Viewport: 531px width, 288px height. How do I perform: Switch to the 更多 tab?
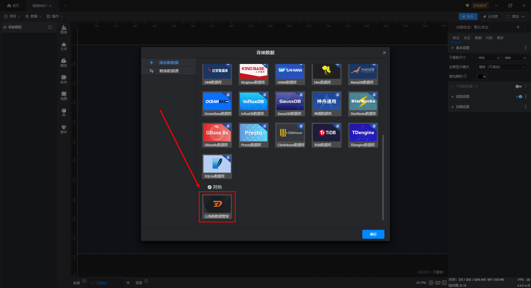pyautogui.click(x=500, y=38)
